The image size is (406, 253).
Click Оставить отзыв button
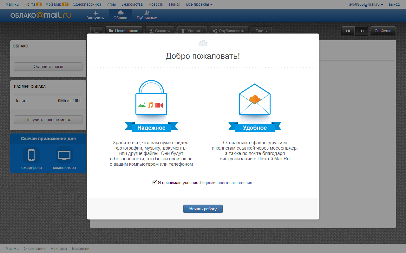48,67
